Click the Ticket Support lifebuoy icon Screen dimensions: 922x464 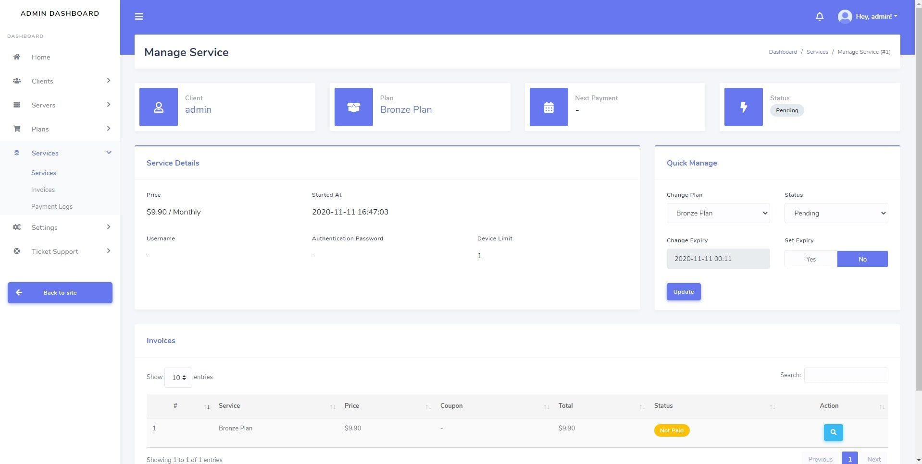tap(17, 251)
